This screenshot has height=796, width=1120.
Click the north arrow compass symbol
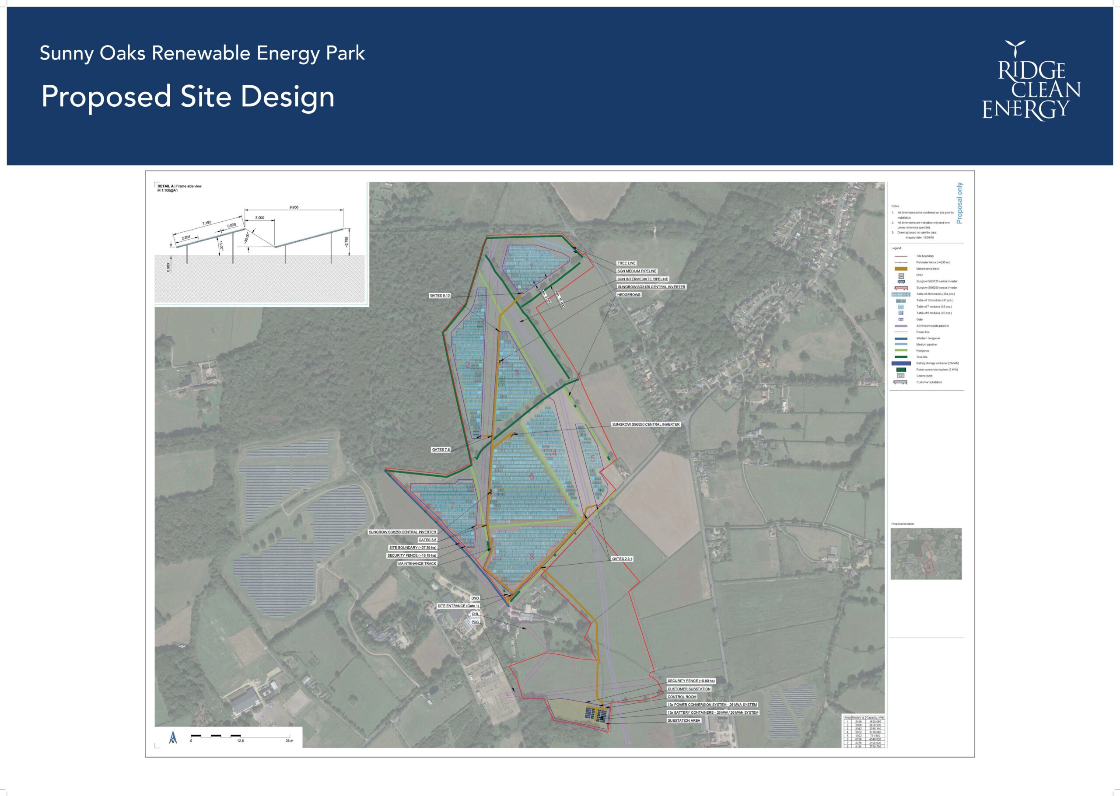pyautogui.click(x=172, y=738)
